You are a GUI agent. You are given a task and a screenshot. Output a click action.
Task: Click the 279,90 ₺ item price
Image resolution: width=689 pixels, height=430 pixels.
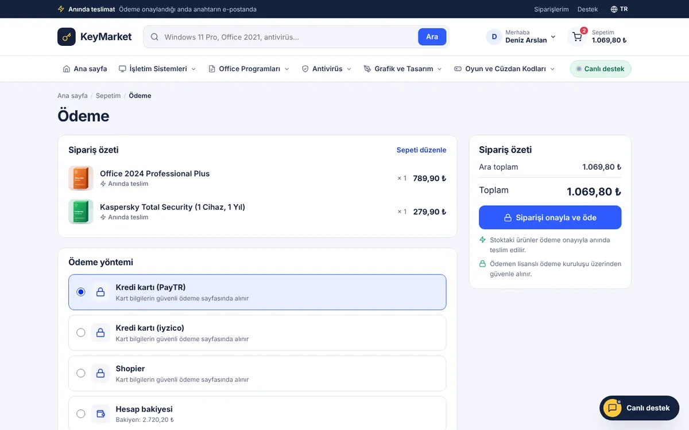[x=429, y=212]
